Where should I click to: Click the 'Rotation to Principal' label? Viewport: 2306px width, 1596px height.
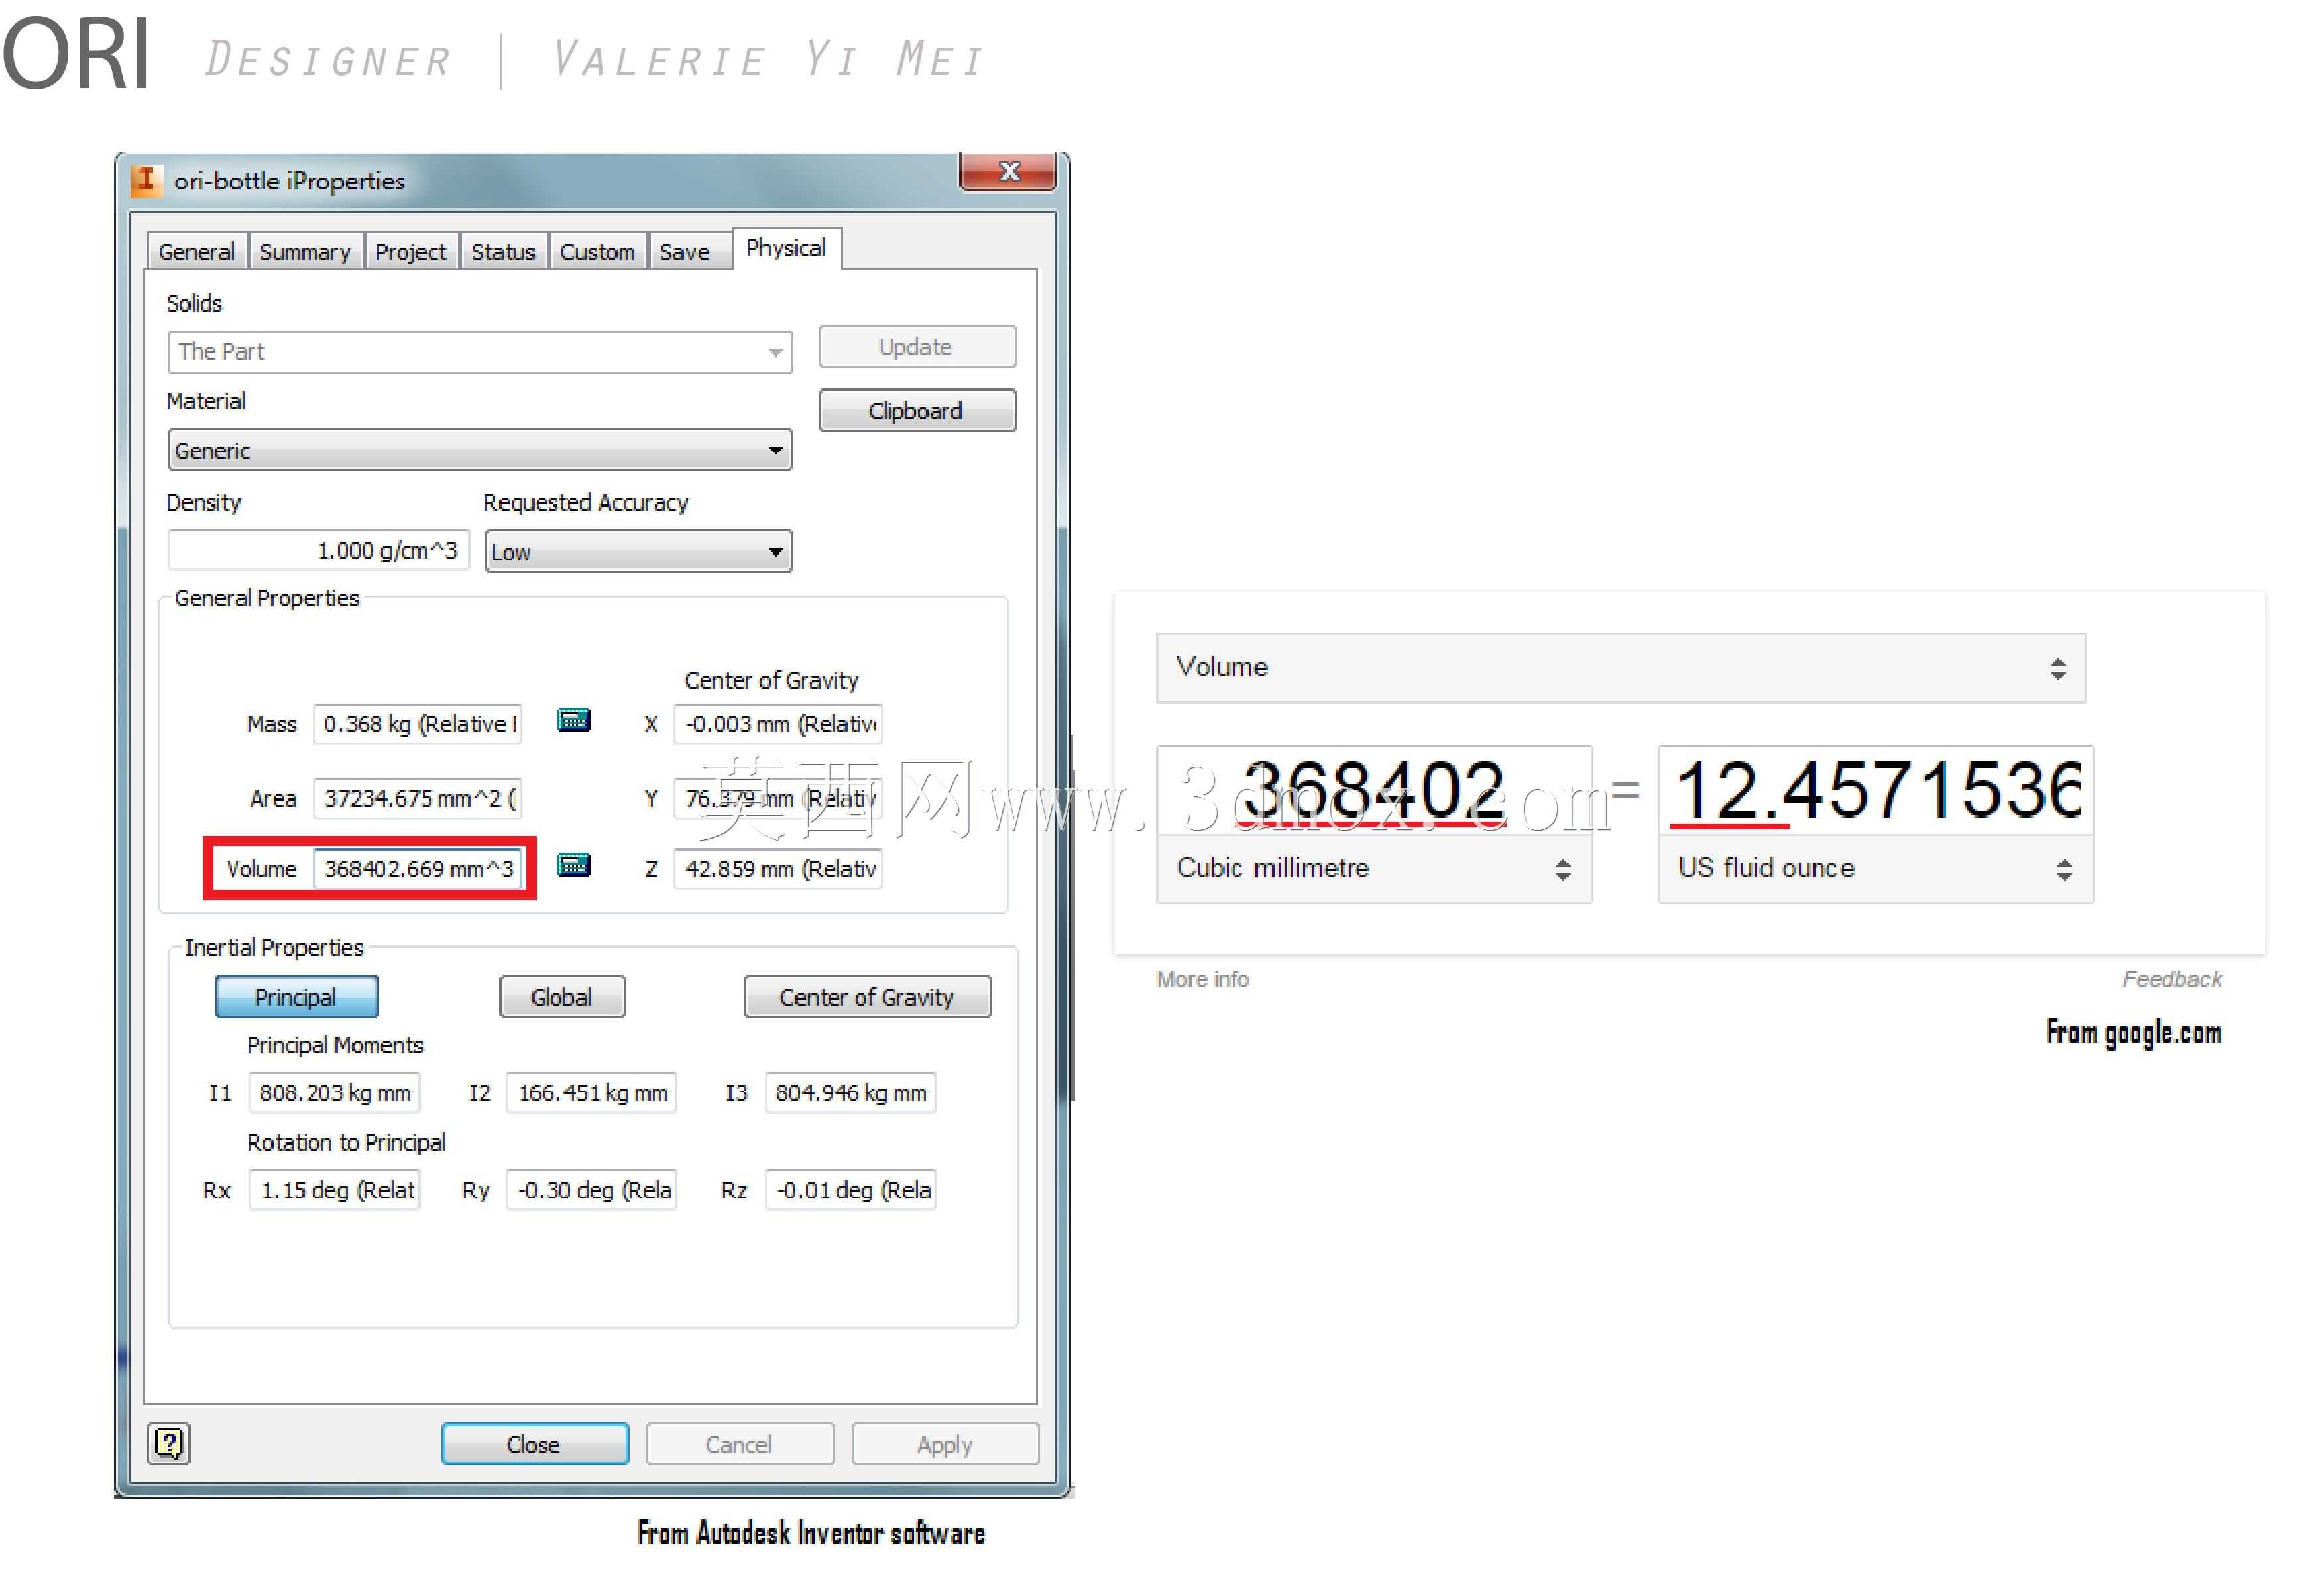(x=346, y=1143)
